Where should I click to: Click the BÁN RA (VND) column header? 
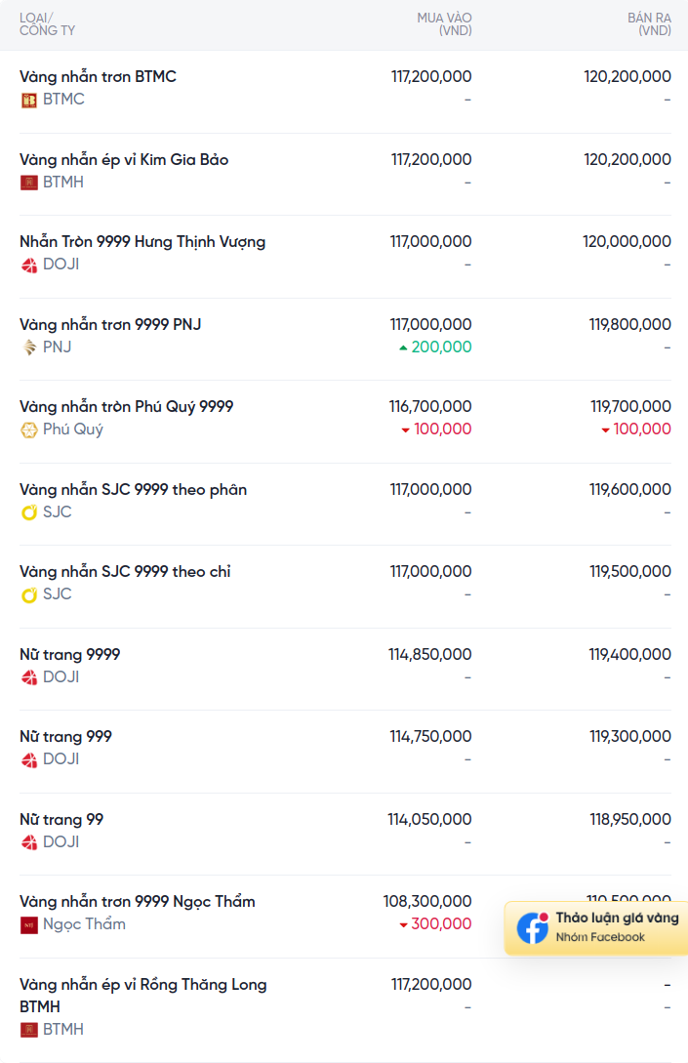tap(649, 24)
